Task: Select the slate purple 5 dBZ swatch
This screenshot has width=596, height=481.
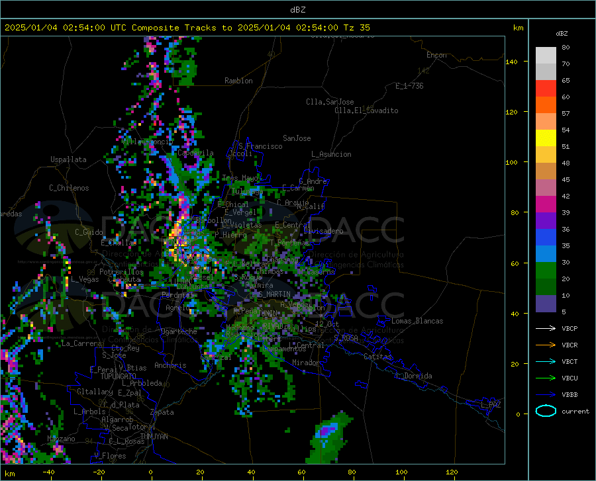Action: click(x=546, y=303)
